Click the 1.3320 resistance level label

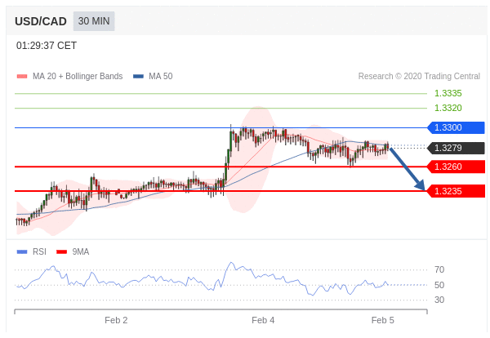(448, 108)
